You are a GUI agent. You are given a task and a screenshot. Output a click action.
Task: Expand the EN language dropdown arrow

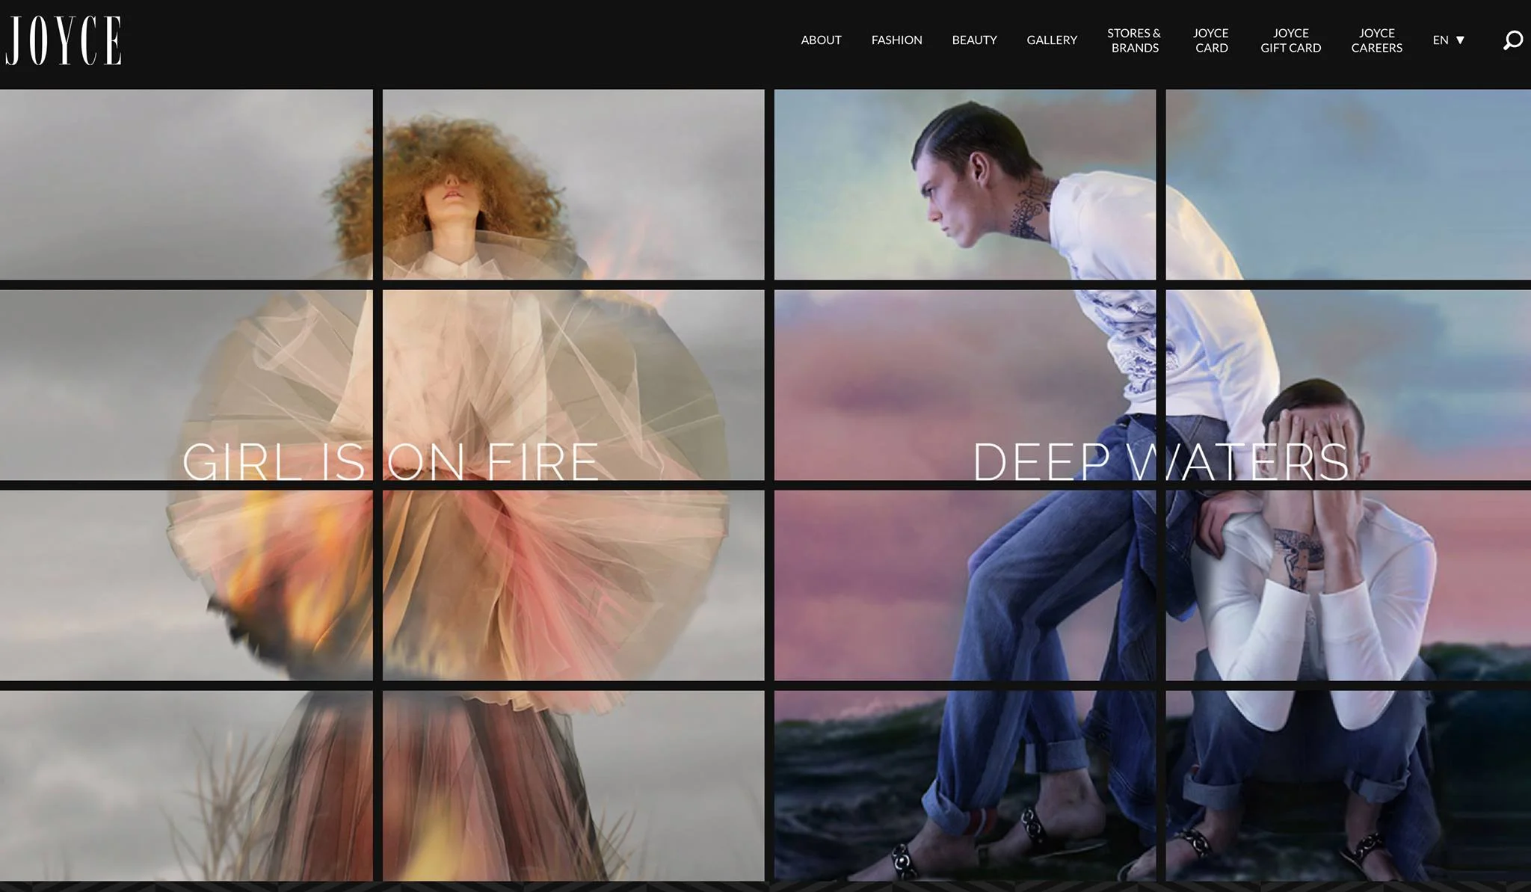click(1460, 40)
